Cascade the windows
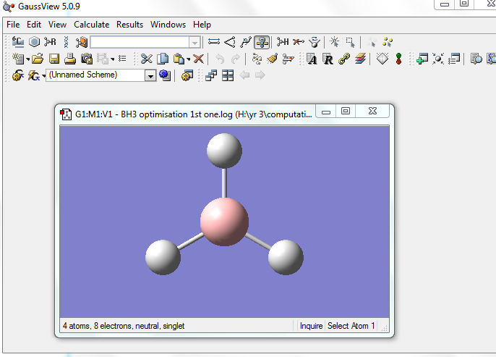496x357 pixels. pyautogui.click(x=211, y=75)
